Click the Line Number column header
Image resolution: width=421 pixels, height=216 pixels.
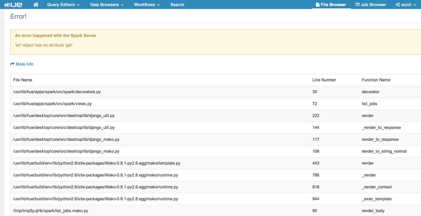coord(324,80)
